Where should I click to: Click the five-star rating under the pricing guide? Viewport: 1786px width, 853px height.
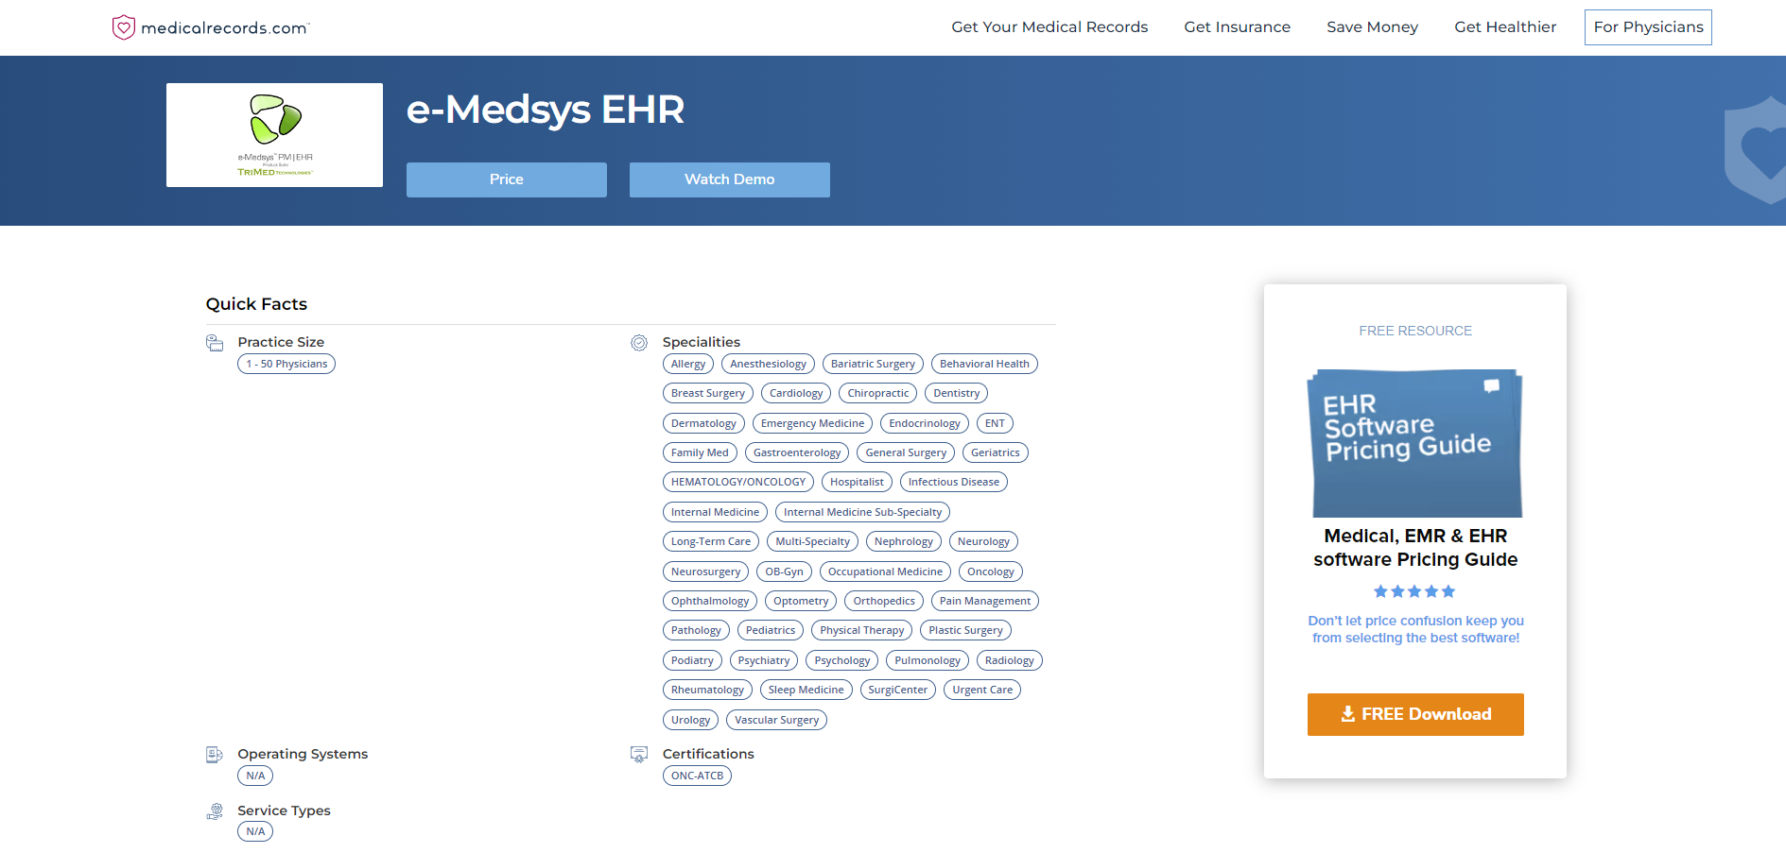(1414, 590)
